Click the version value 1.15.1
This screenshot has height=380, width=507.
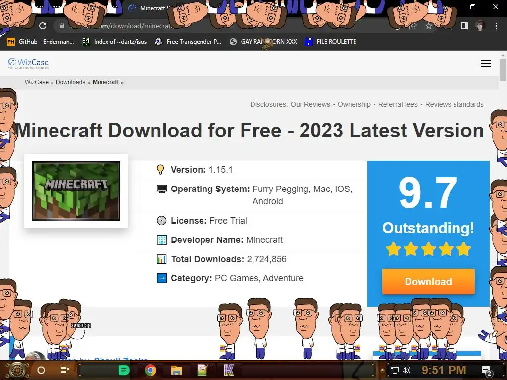[x=220, y=170]
